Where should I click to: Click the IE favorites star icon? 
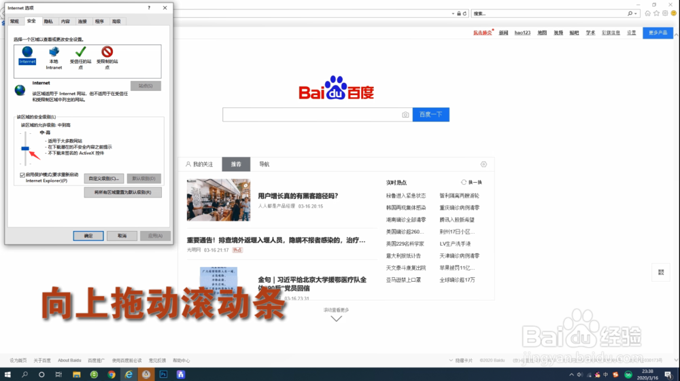point(656,14)
